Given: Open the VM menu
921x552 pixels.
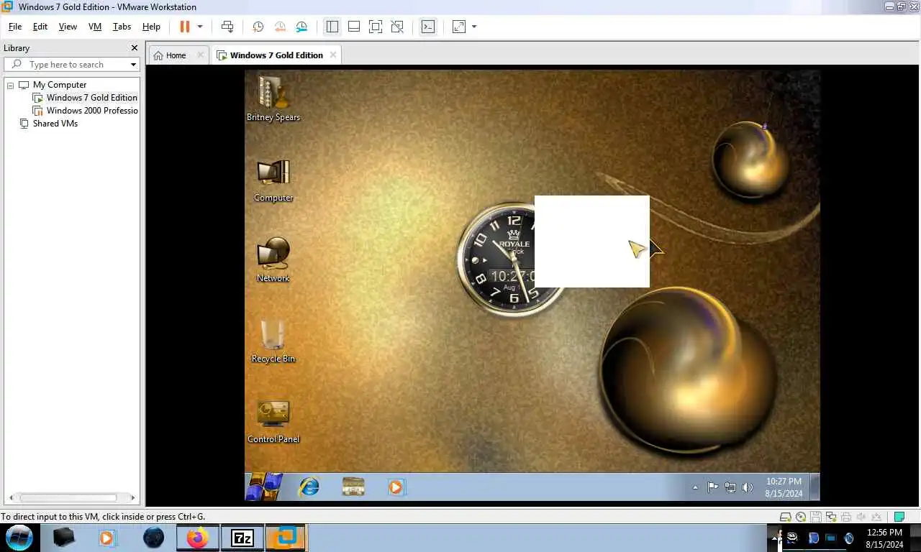Looking at the screenshot, I should (x=95, y=27).
